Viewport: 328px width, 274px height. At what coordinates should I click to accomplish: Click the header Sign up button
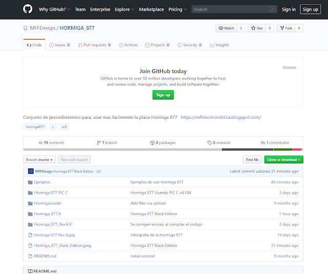(x=311, y=9)
